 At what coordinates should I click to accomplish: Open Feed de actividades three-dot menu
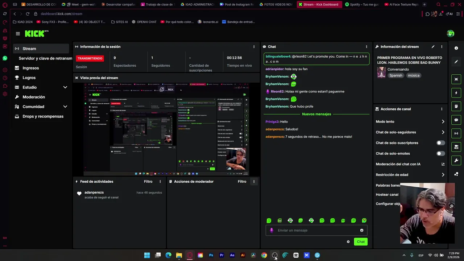[160, 182]
